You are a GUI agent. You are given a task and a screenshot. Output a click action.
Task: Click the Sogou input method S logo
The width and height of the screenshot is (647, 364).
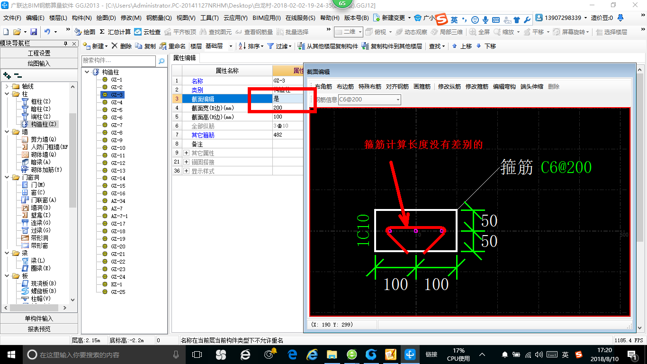pos(441,19)
